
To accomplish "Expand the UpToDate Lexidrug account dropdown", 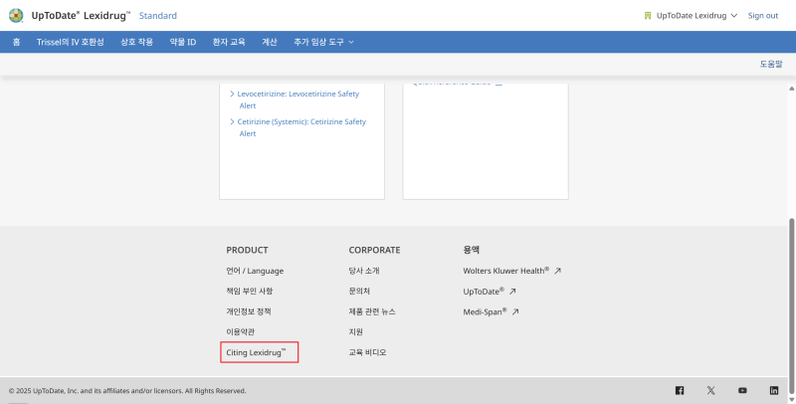I will 733,16.
